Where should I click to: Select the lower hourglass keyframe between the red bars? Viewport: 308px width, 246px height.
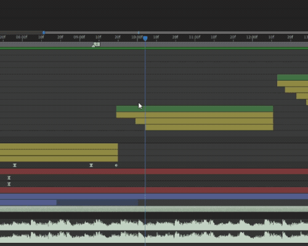pos(9,184)
